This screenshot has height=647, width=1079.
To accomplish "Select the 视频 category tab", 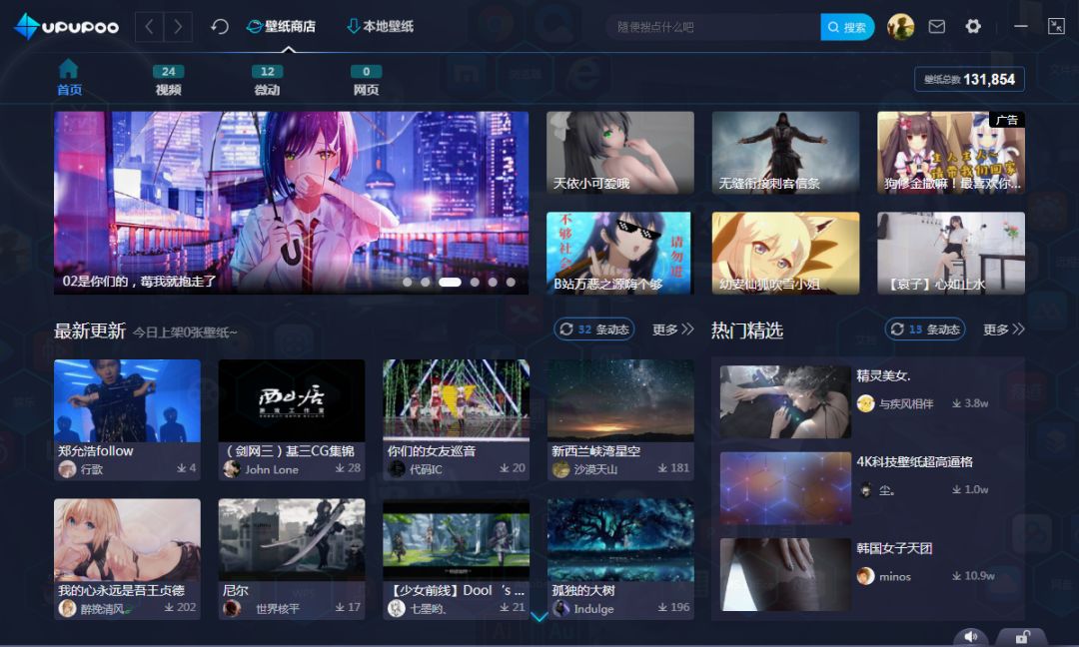I will 168,81.
